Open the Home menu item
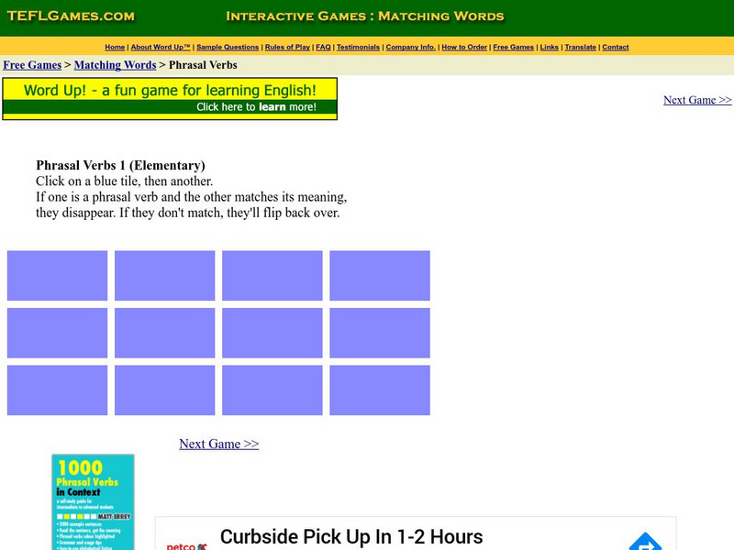The width and height of the screenshot is (734, 550). (x=114, y=47)
